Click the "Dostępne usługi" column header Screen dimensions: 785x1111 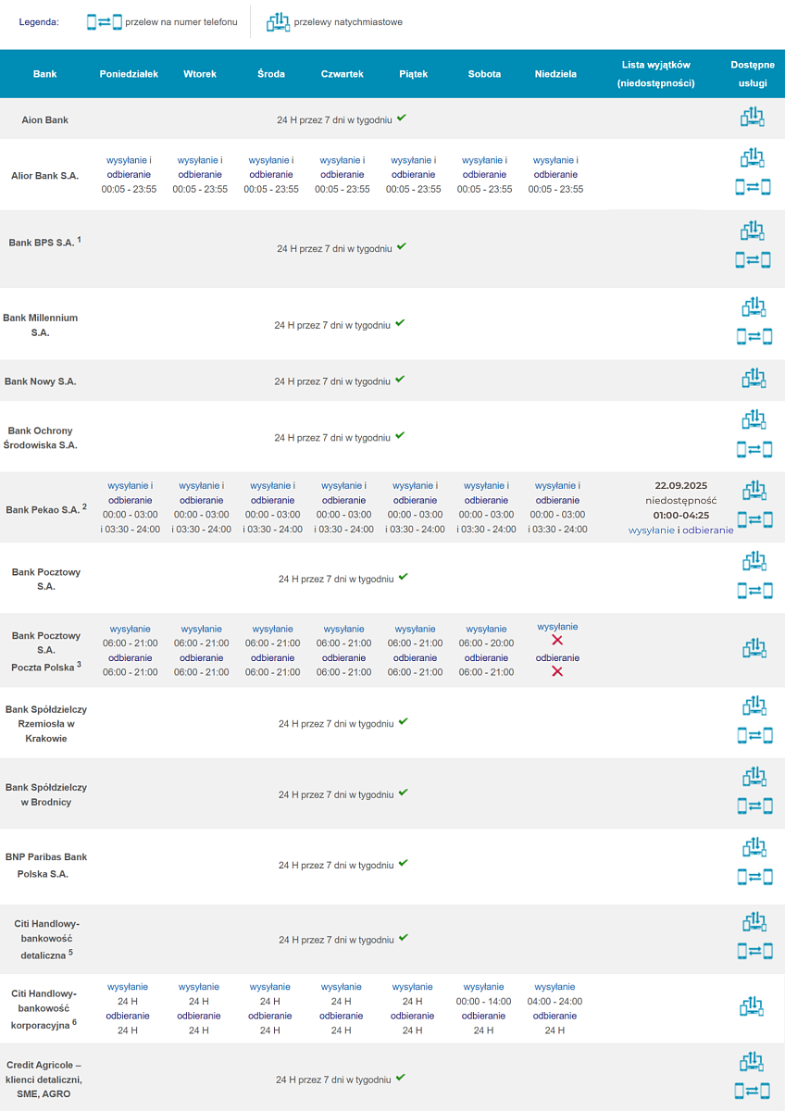tap(754, 74)
